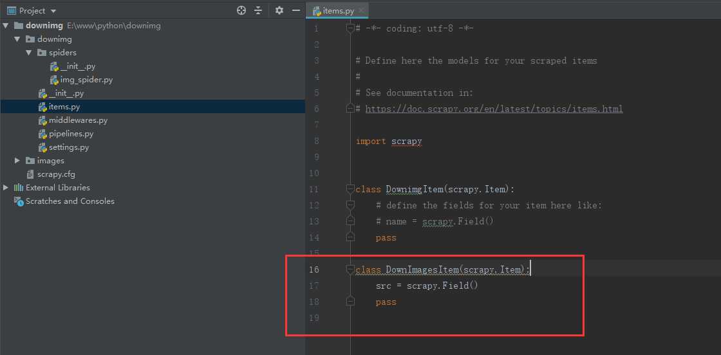Open img_spider.py file
This screenshot has height=355, width=721.
pyautogui.click(x=81, y=80)
